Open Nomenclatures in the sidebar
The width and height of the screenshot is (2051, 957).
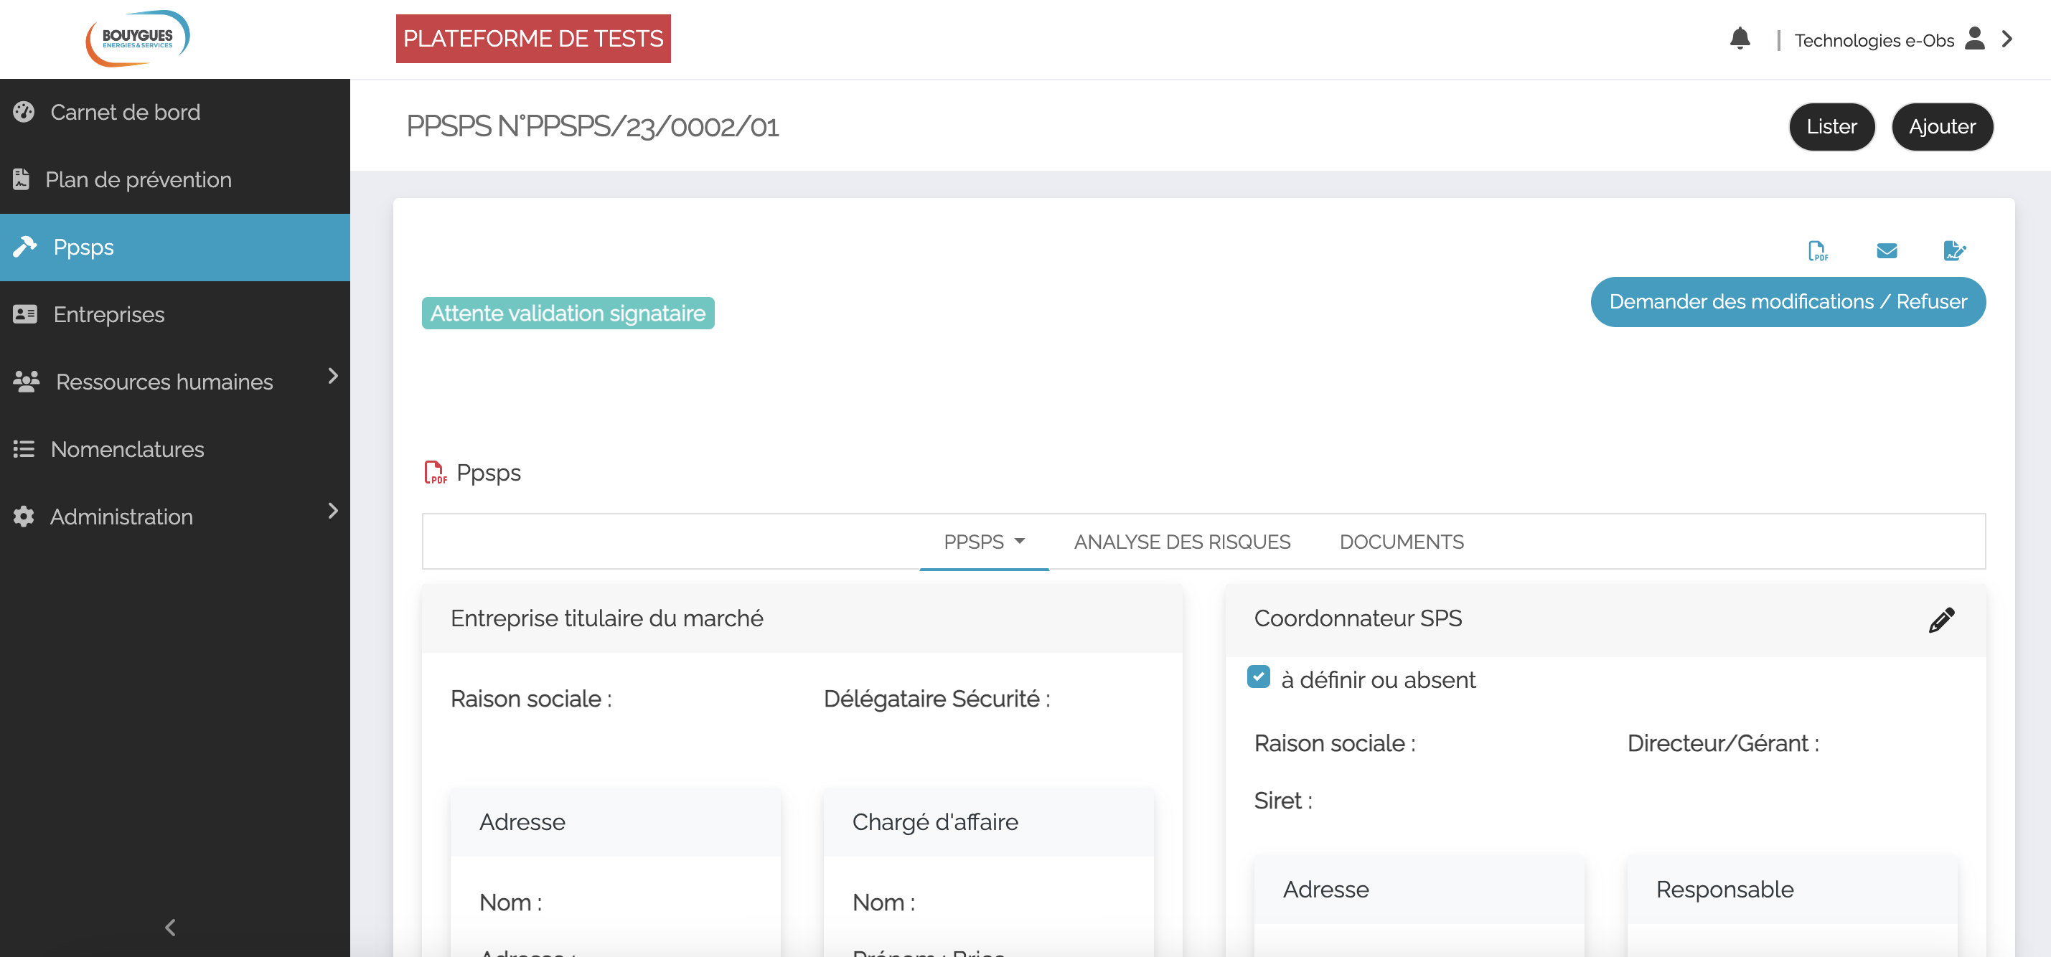point(128,449)
